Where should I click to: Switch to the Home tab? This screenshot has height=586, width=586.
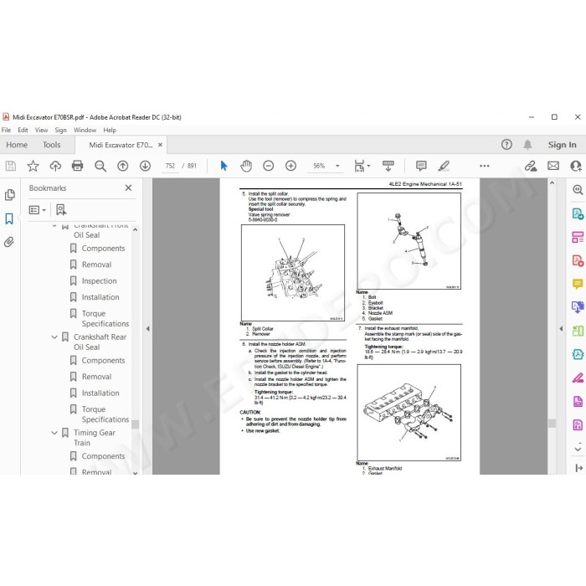(x=17, y=145)
